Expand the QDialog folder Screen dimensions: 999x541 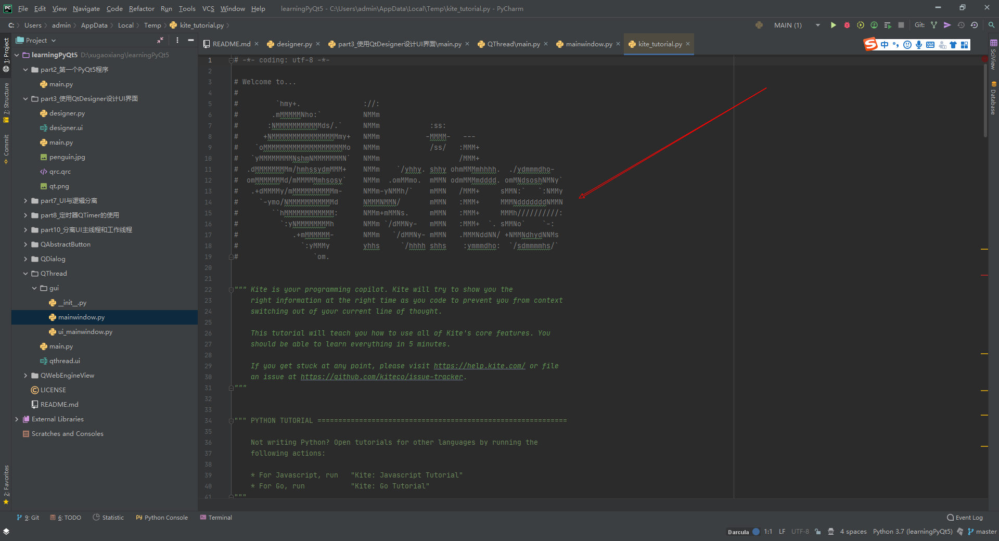click(x=25, y=259)
